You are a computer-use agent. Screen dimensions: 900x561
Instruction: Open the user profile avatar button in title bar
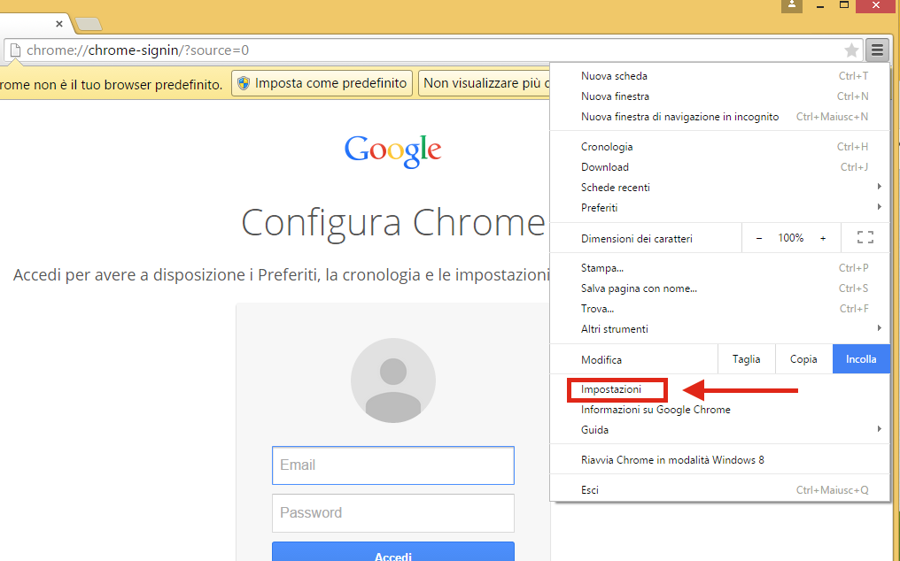click(x=792, y=5)
